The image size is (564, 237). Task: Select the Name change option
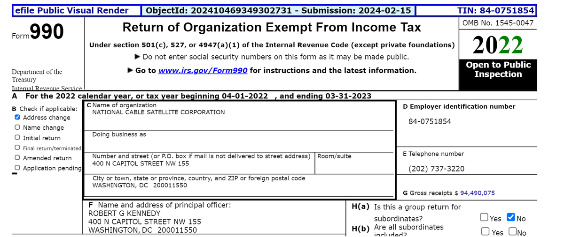(17, 127)
